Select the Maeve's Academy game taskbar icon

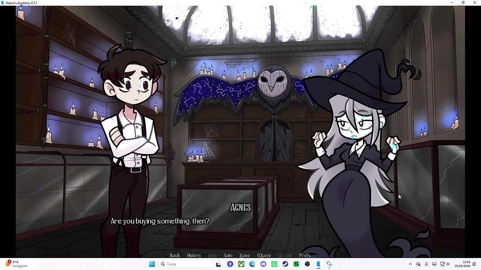(x=318, y=264)
